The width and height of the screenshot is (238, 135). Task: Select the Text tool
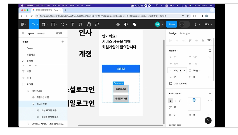point(72,24)
